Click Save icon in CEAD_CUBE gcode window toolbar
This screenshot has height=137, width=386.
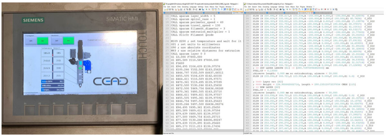point(170,9)
